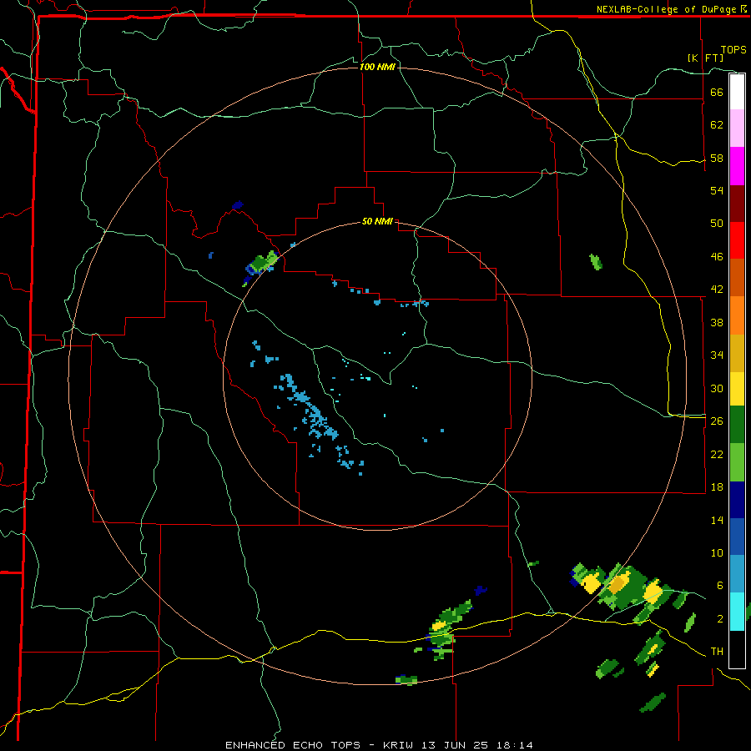751x751 pixels.
Task: Click the 'TH' threshold legend label
Action: [717, 652]
